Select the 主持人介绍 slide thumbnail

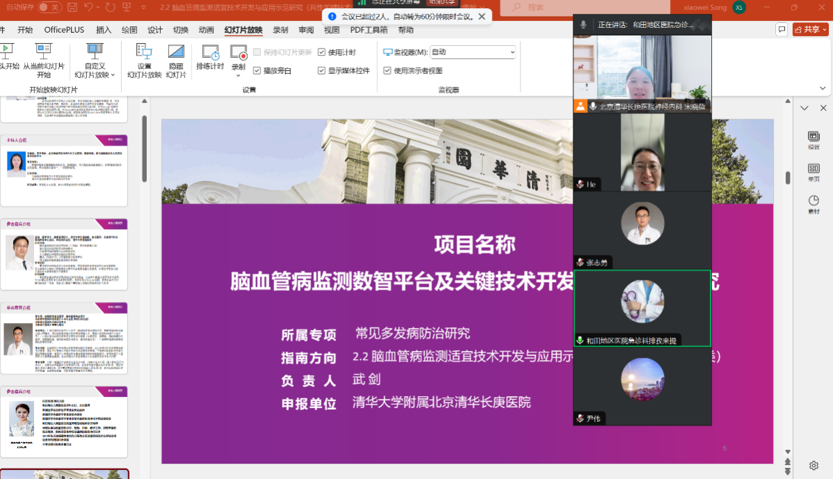(64, 171)
